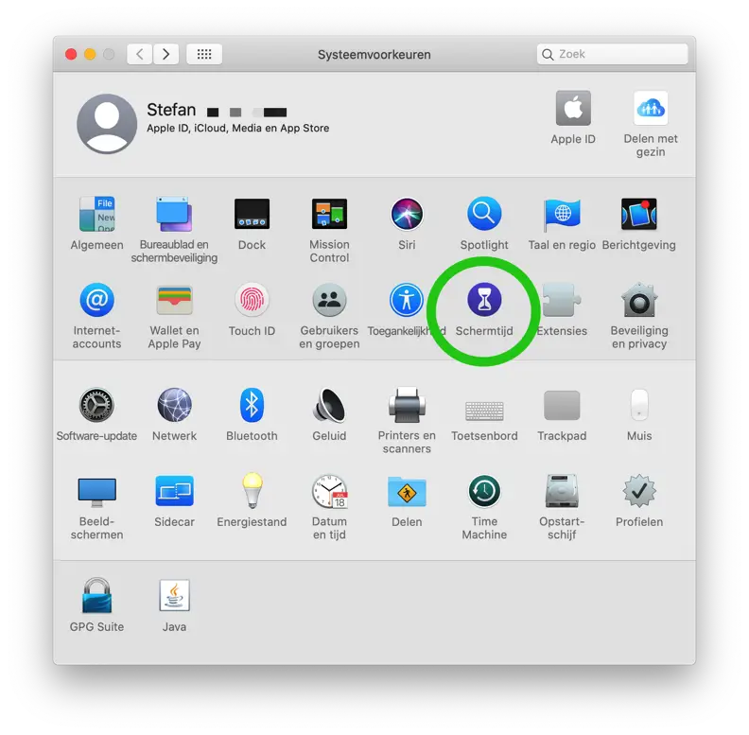Image resolution: width=749 pixels, height=735 pixels.
Task: Open Java preference pane
Action: click(x=174, y=595)
